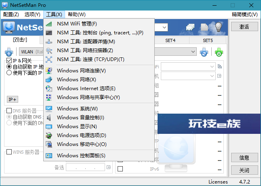Viewport: 261px width, 186px height.
Task: Click the 关闭 button
Action: (244, 170)
